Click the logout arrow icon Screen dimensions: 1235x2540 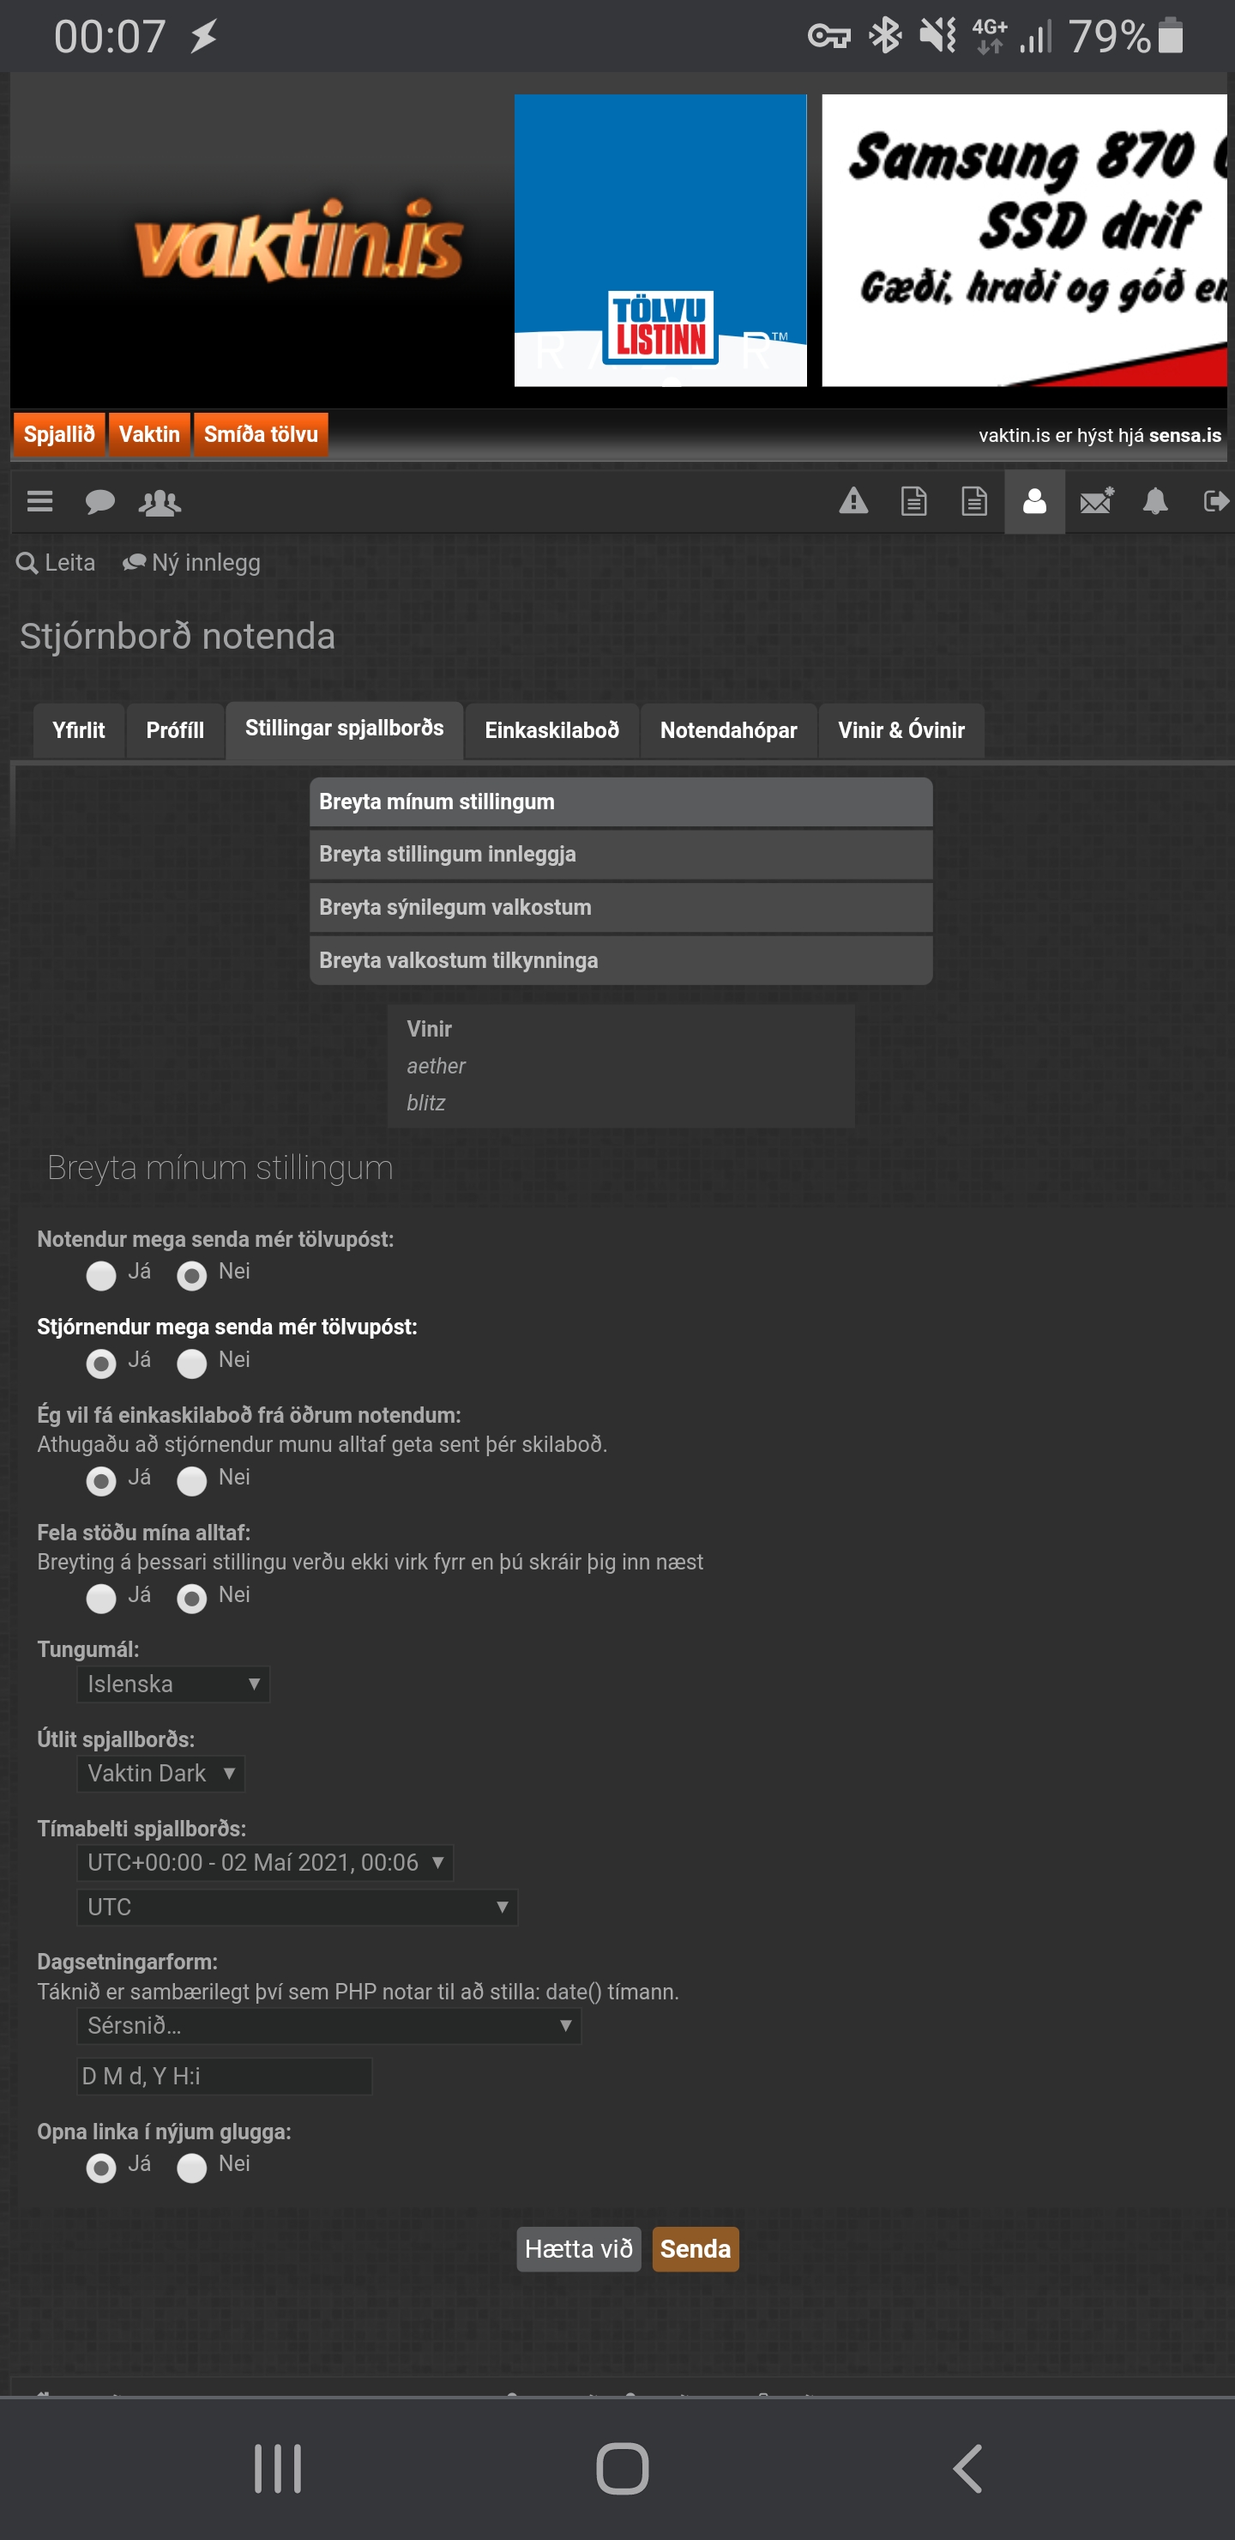1214,502
